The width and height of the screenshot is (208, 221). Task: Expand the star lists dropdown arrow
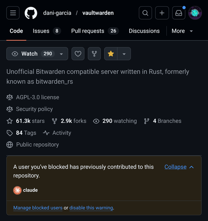tap(124, 54)
